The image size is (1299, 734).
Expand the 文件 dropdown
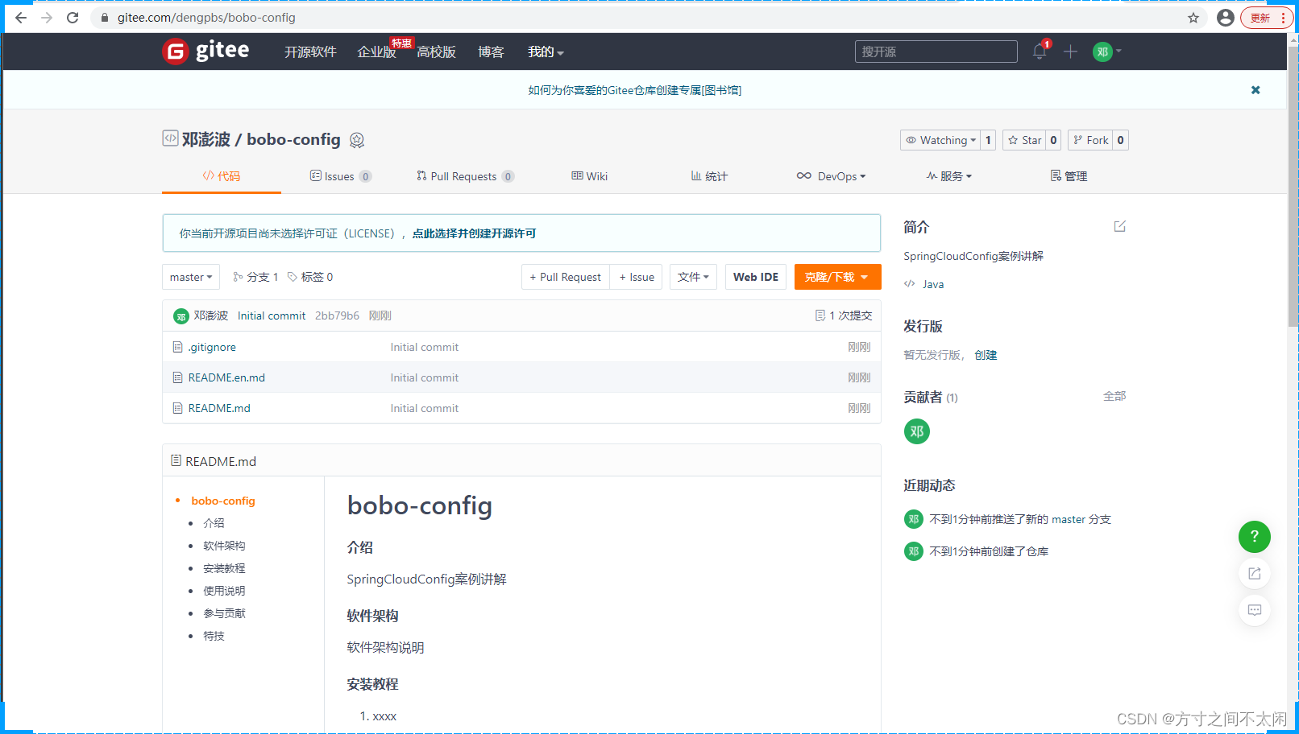pyautogui.click(x=693, y=277)
